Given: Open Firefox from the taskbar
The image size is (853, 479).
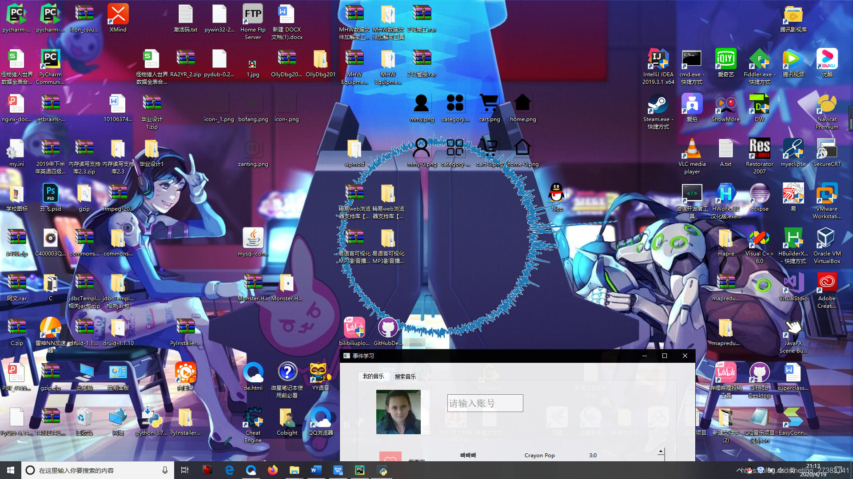Looking at the screenshot, I should click(272, 470).
